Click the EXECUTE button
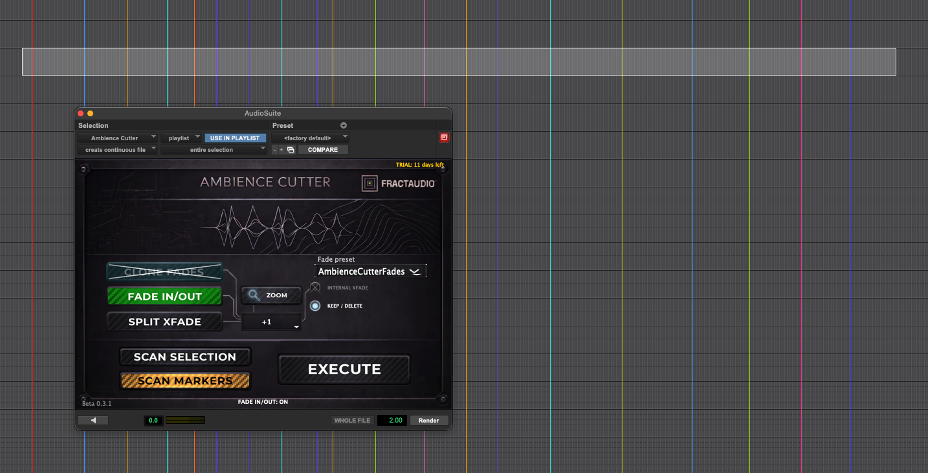 344,370
